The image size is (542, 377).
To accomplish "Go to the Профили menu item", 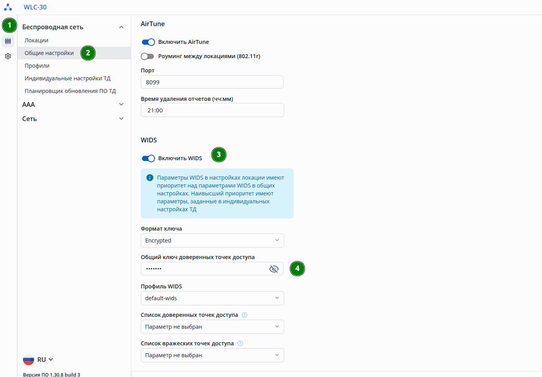I will tap(37, 66).
